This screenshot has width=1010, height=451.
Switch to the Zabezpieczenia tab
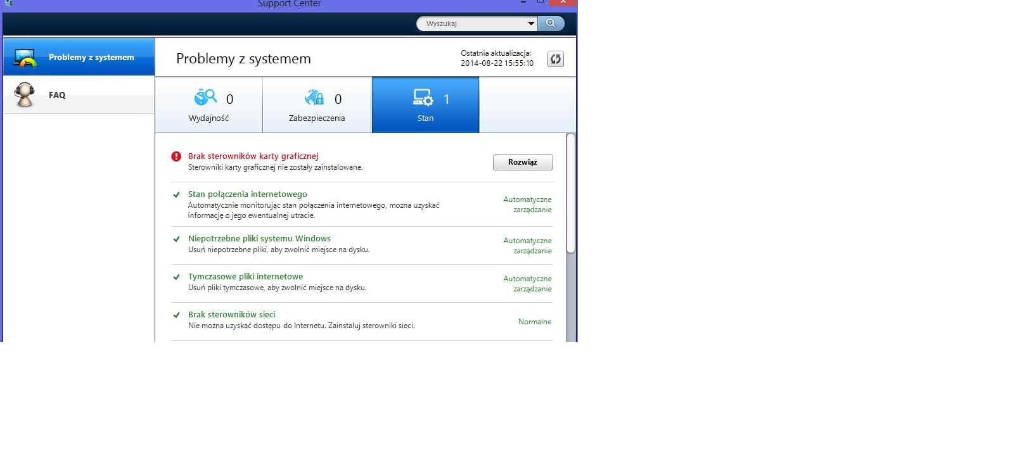pos(317,105)
